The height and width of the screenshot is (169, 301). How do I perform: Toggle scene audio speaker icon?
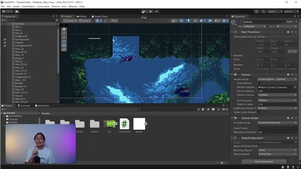(195, 21)
